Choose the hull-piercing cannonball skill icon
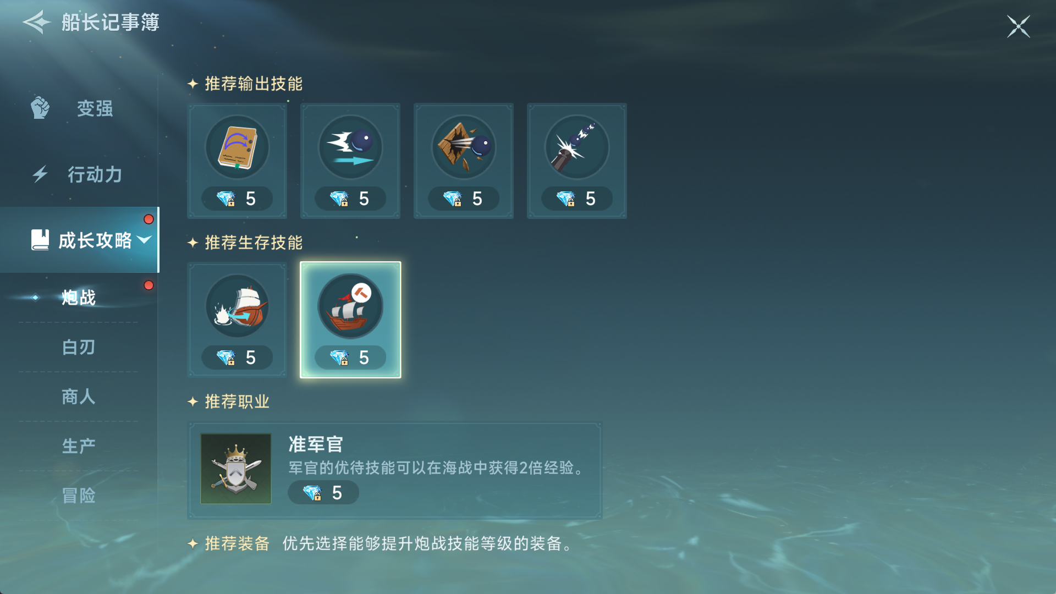The width and height of the screenshot is (1056, 594). coord(464,147)
